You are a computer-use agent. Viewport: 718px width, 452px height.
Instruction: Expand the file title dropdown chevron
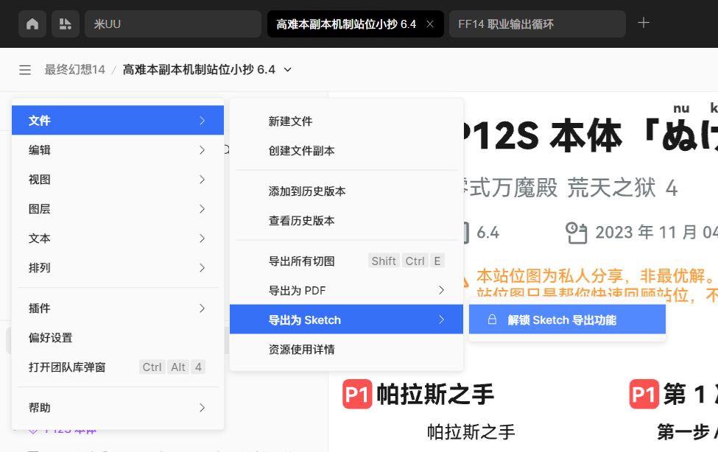click(287, 70)
